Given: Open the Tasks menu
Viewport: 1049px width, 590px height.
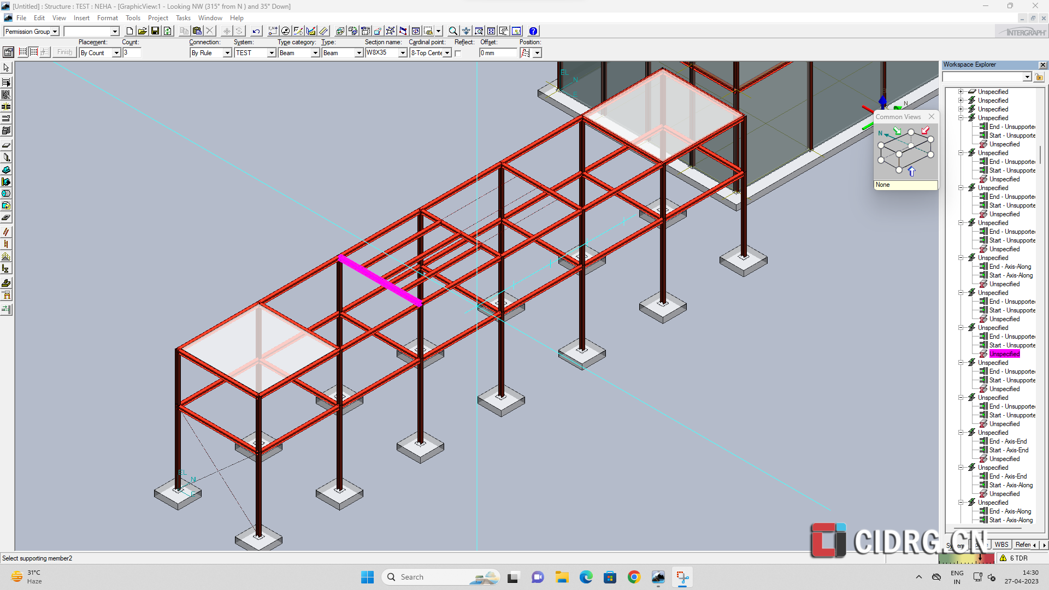Looking at the screenshot, I should [x=183, y=18].
